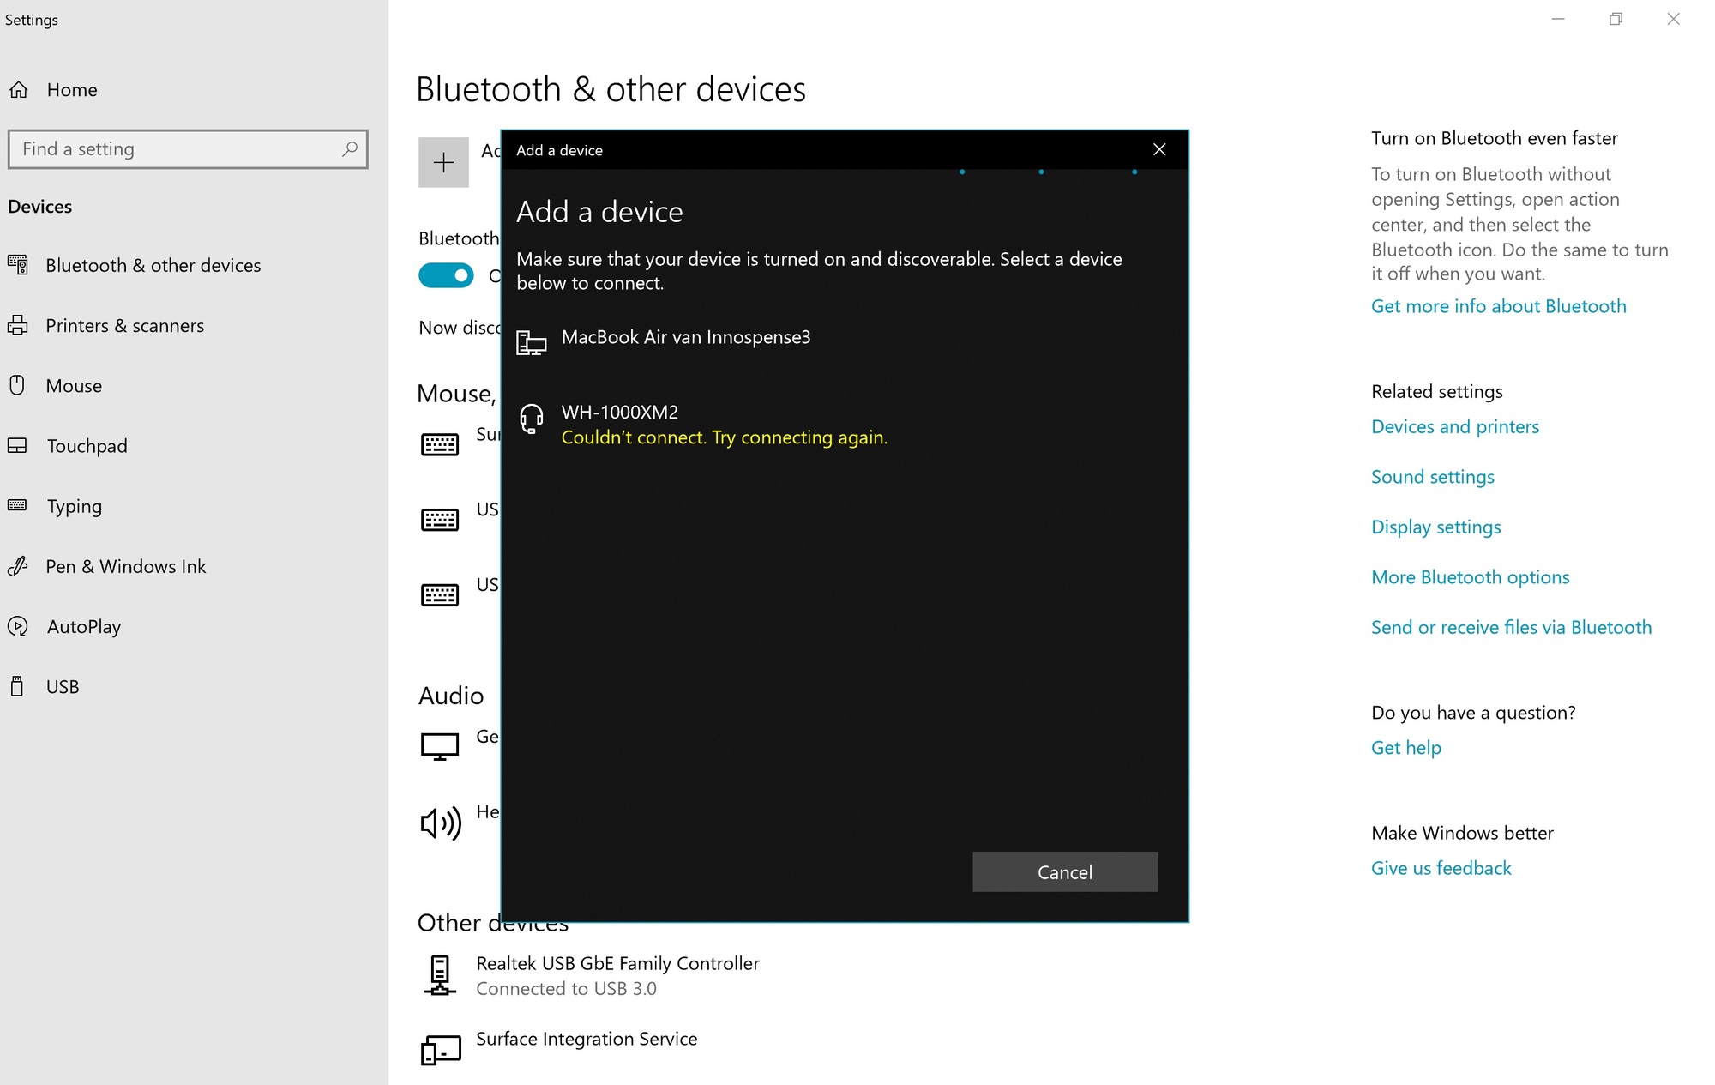Click the Get help link
This screenshot has height=1085, width=1715.
(1405, 748)
